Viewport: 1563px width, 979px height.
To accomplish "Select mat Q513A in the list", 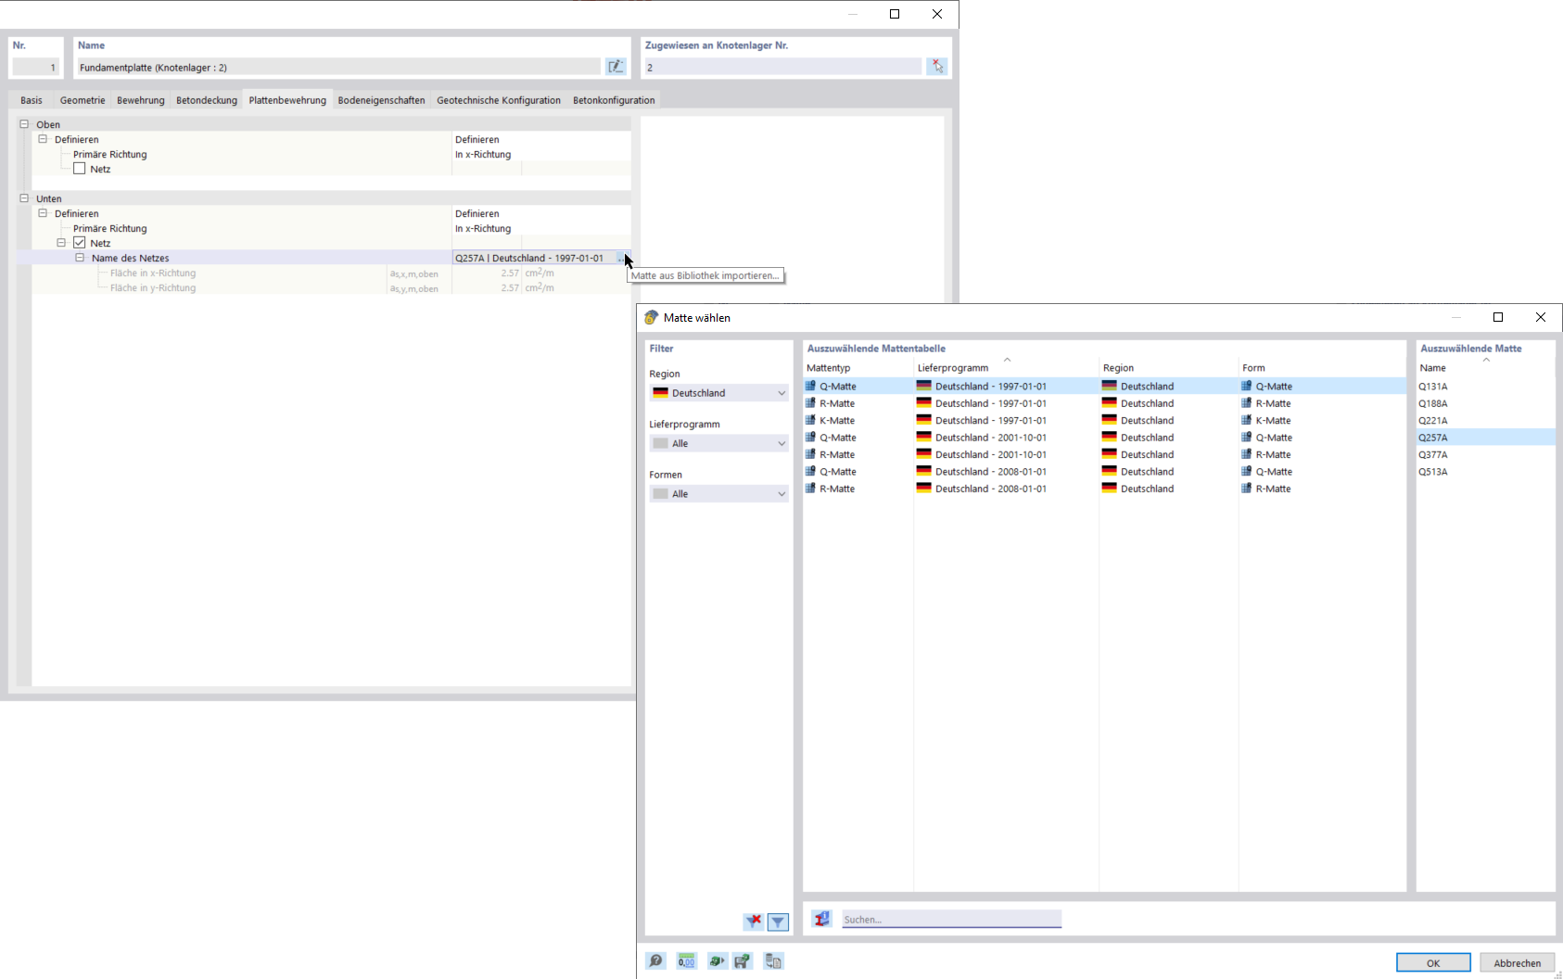I will [x=1486, y=472].
